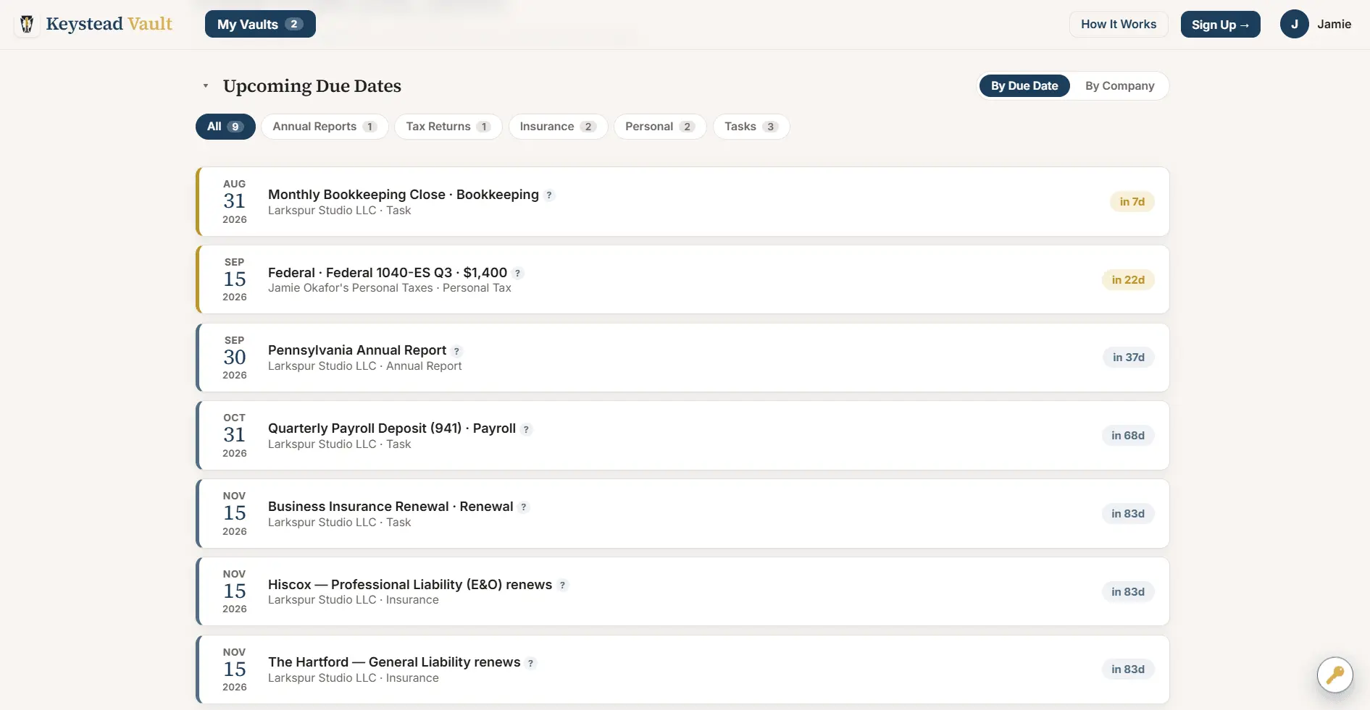
Task: Click the How It Works button
Action: pyautogui.click(x=1119, y=24)
